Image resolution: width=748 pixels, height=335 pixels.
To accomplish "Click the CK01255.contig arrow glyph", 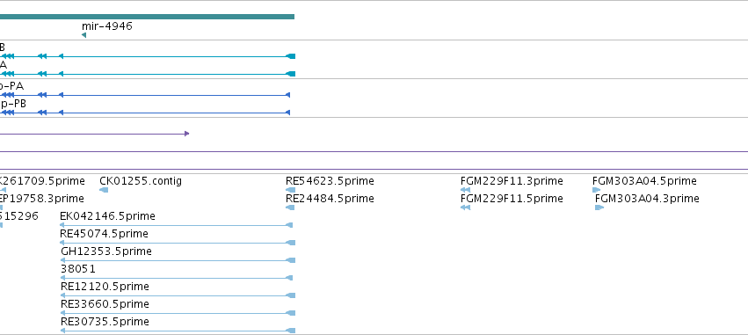I will [104, 190].
